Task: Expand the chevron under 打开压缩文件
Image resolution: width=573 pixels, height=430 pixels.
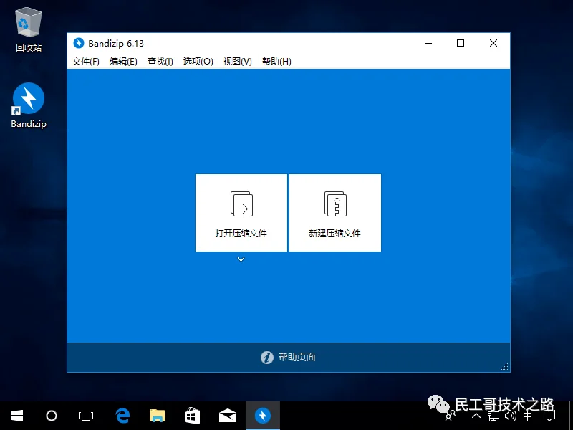Action: click(241, 260)
